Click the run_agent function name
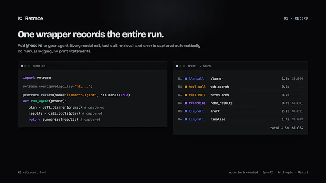 click(x=40, y=101)
